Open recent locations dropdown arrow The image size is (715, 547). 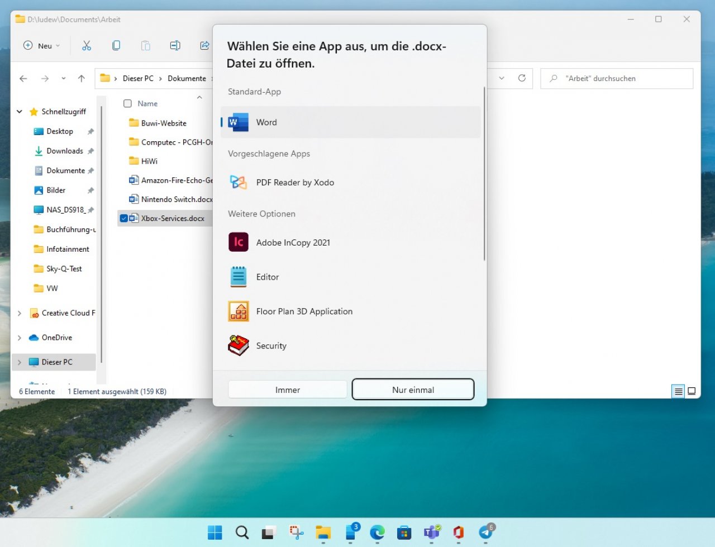pyautogui.click(x=64, y=79)
